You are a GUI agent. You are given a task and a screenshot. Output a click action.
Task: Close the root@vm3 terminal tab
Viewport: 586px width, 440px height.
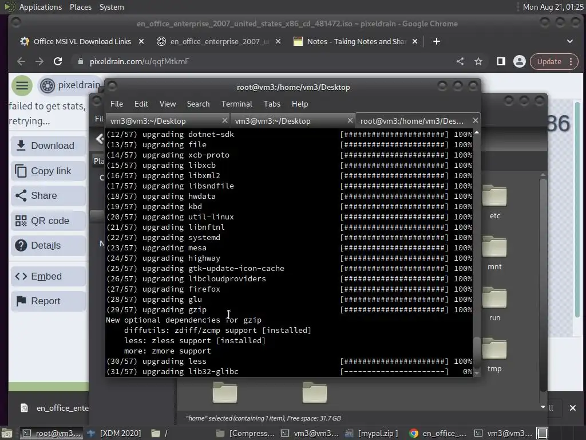(475, 120)
